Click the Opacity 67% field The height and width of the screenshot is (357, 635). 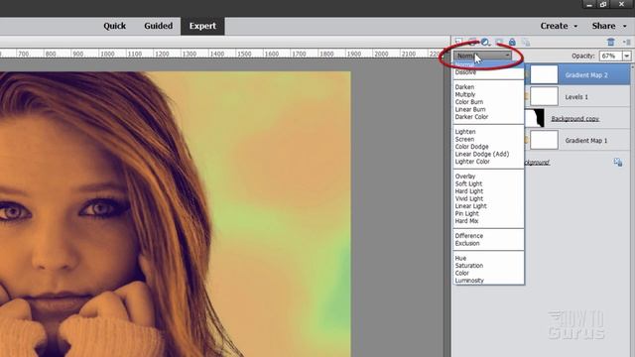click(611, 56)
